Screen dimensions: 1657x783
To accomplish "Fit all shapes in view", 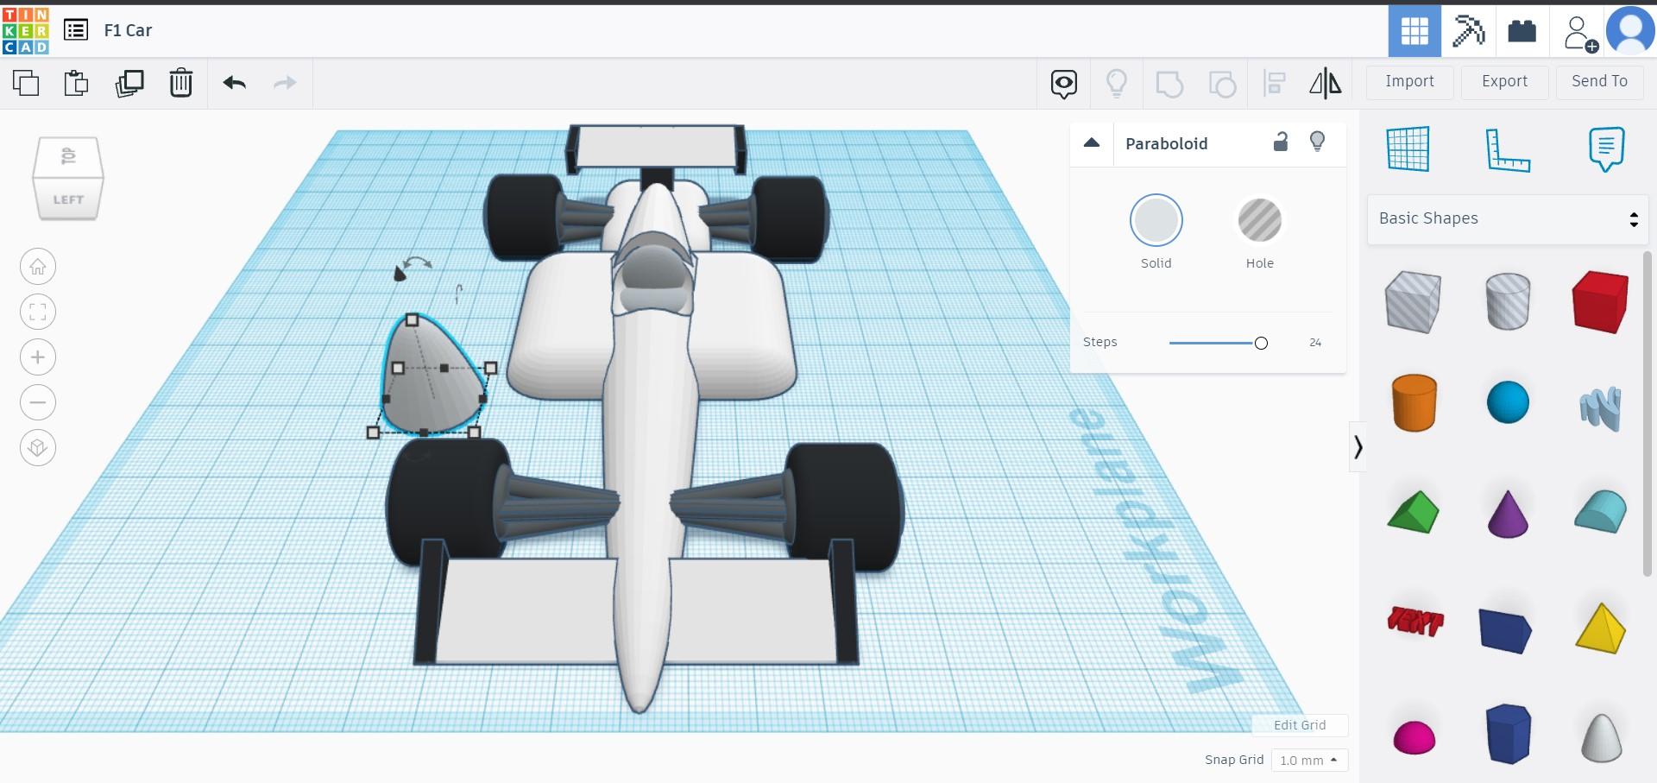I will tap(38, 312).
